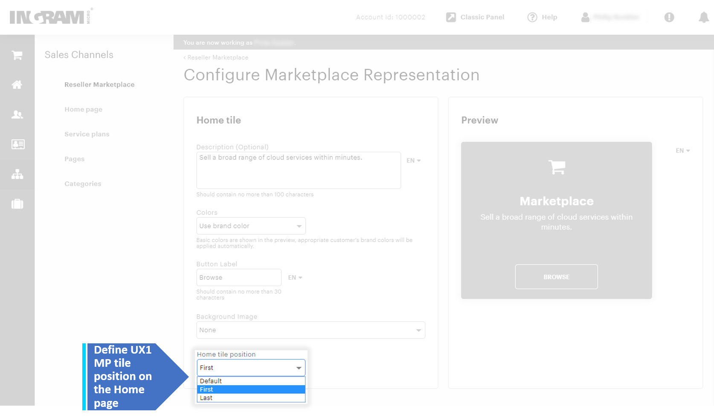This screenshot has width=714, height=418.
Task: Open Service plans menu item
Action: [87, 134]
